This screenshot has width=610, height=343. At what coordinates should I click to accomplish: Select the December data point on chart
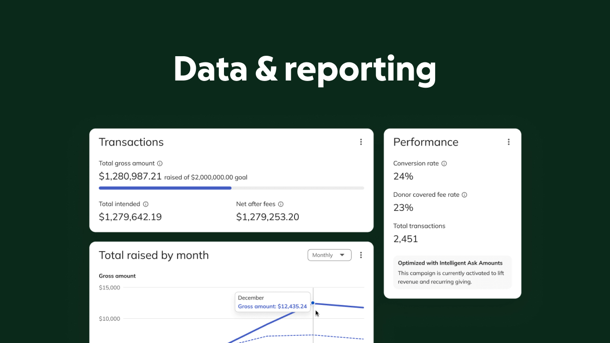pyautogui.click(x=313, y=303)
